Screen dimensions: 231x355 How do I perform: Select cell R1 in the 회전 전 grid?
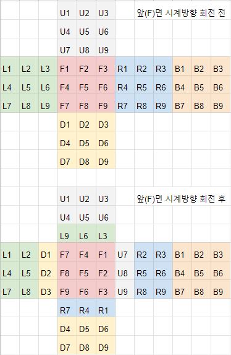(125, 66)
